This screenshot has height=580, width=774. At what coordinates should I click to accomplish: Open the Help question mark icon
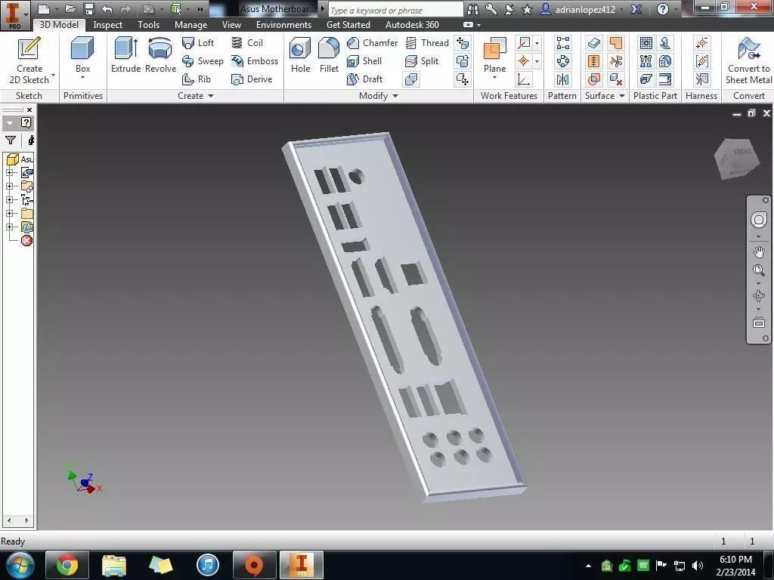point(663,9)
